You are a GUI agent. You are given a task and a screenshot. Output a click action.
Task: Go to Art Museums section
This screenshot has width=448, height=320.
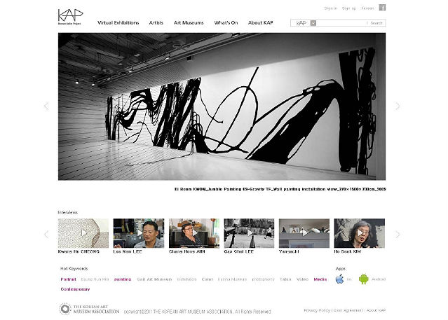[189, 23]
